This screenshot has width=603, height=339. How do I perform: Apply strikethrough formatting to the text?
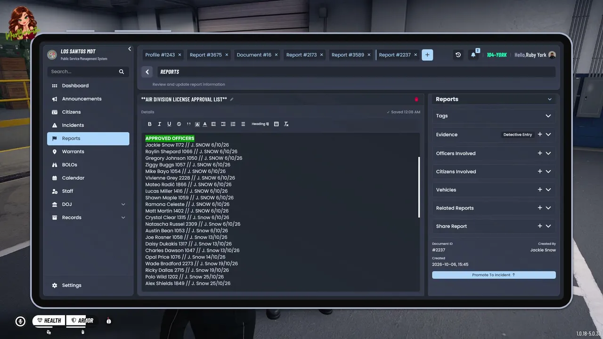(179, 124)
